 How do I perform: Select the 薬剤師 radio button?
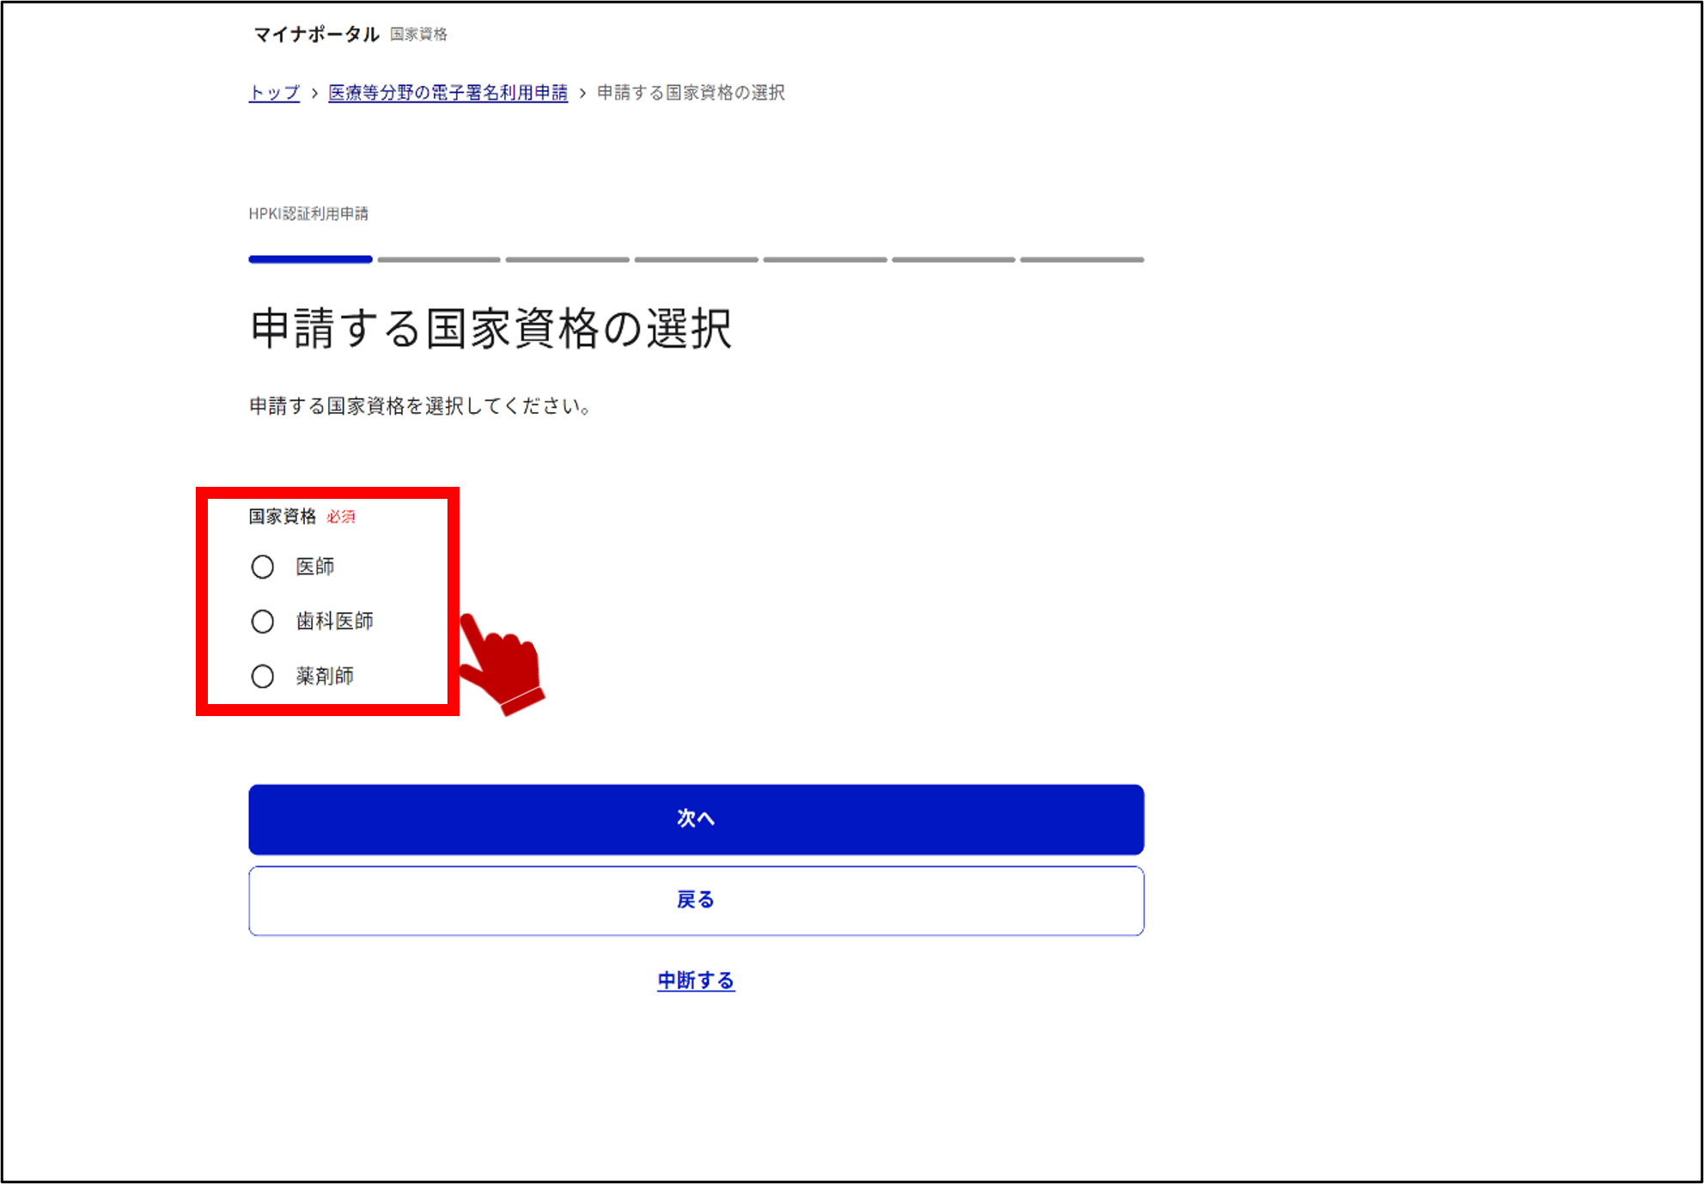(x=263, y=677)
